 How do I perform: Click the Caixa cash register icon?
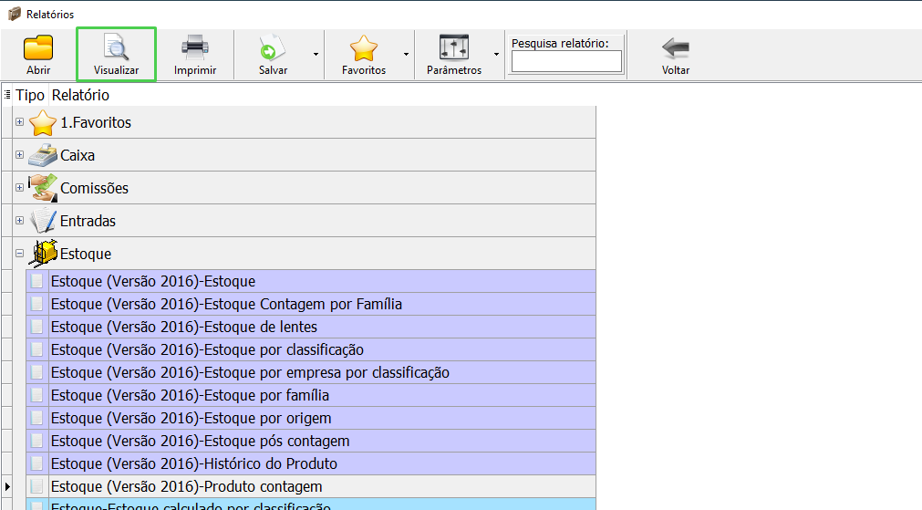coord(43,155)
